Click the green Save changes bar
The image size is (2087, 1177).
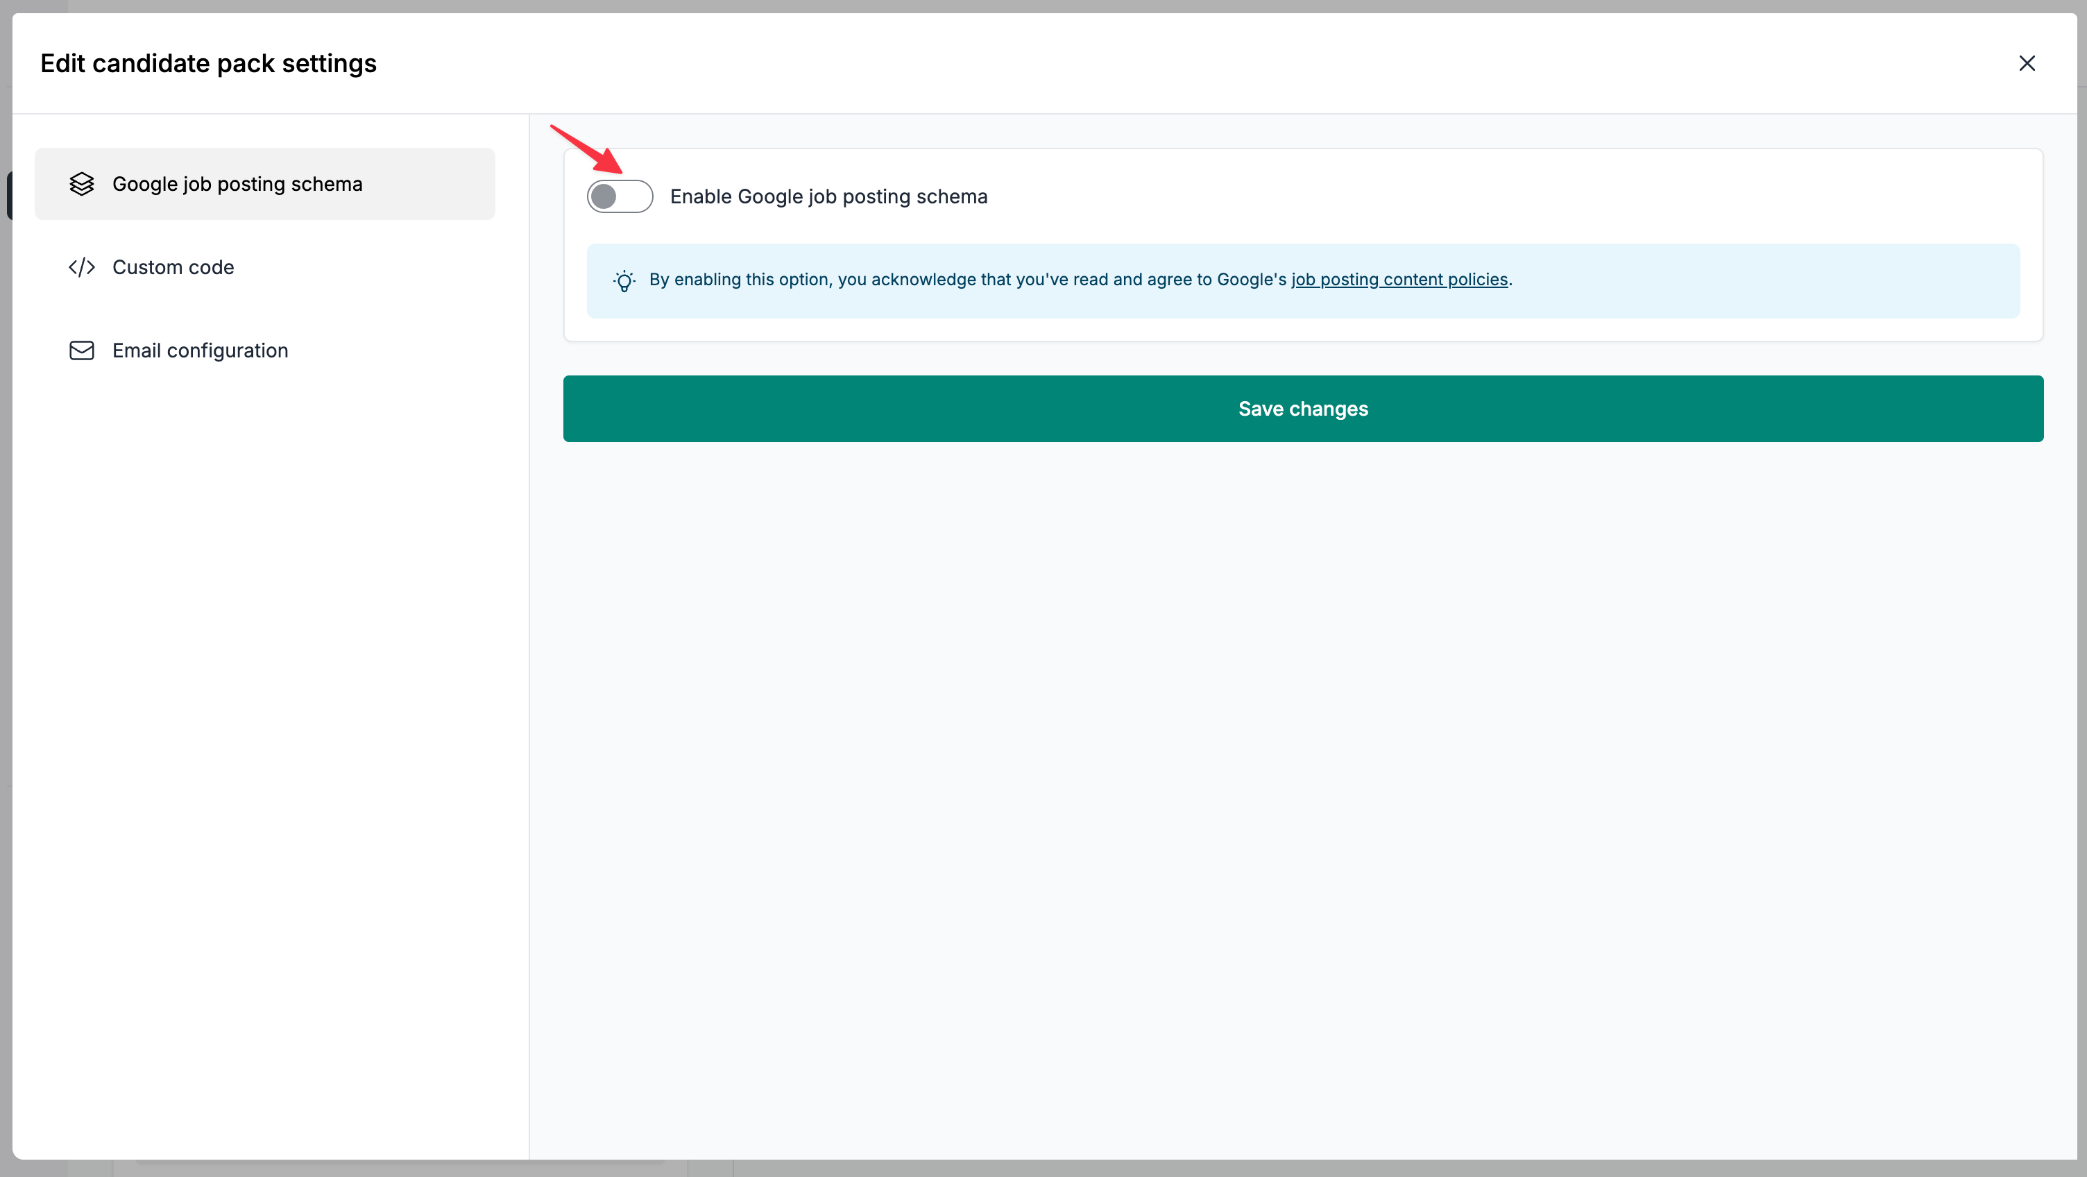(1303, 409)
